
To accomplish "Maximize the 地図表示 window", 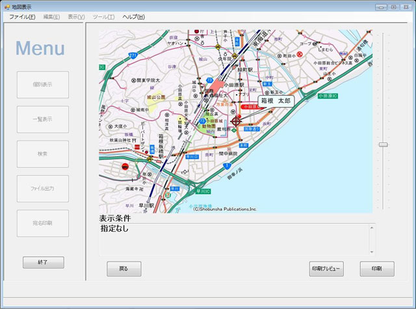I will point(394,7).
